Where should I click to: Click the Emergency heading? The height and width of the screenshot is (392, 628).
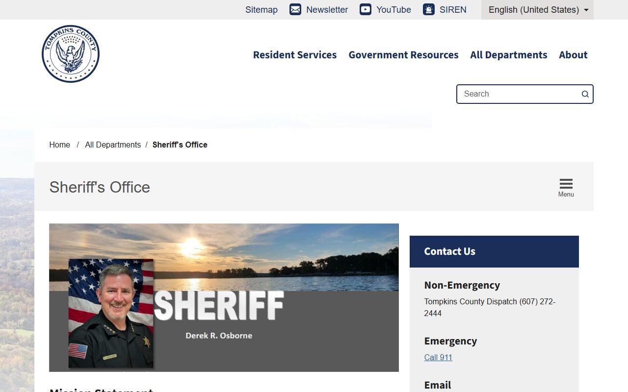tap(450, 341)
